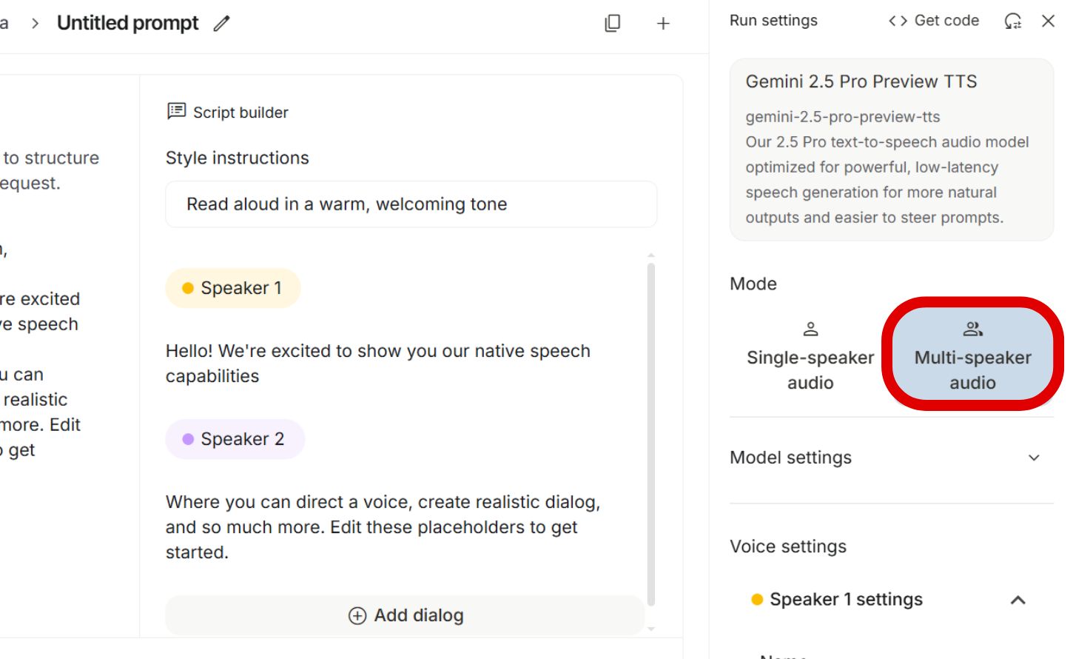Click Add dialog
The image size is (1073, 659).
point(404,615)
